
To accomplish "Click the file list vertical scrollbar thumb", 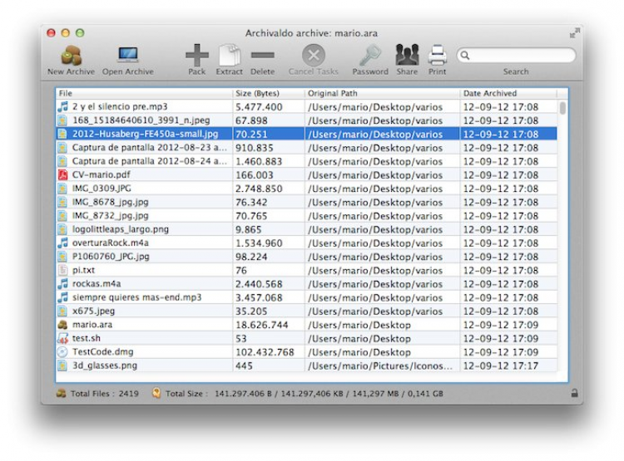I will pyautogui.click(x=562, y=108).
